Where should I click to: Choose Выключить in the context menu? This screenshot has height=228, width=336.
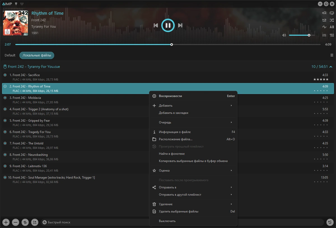193,221
